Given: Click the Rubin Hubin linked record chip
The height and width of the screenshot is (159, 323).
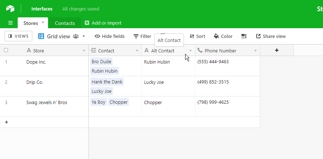Looking at the screenshot, I should tap(104, 71).
